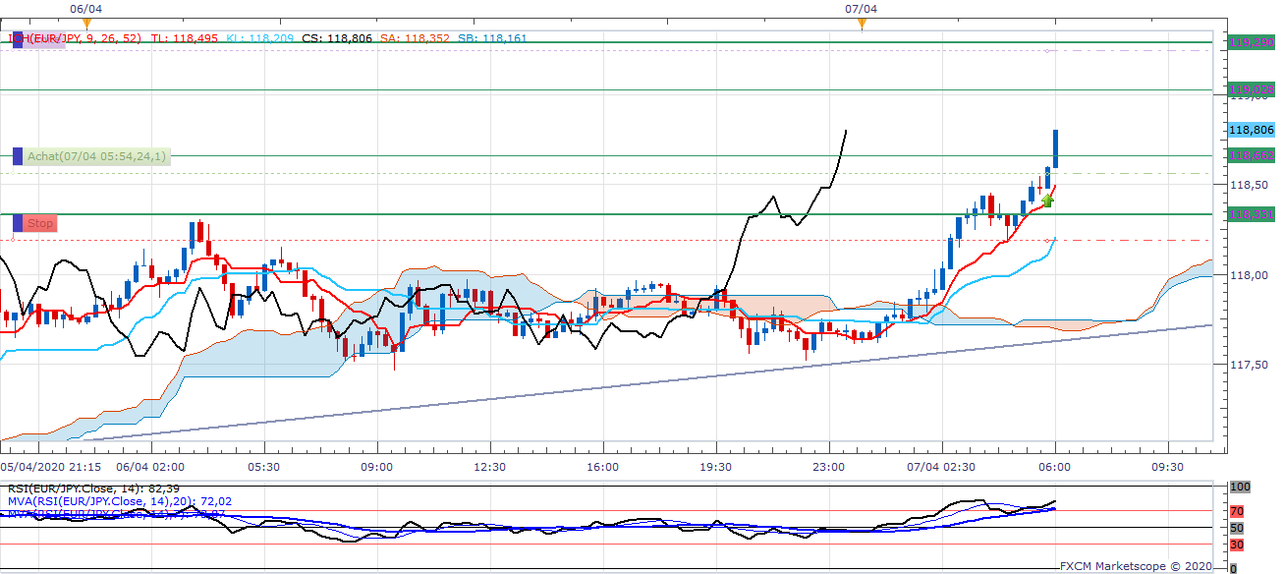
Task: Click the red 70 RSI level tag
Action: click(x=1236, y=511)
